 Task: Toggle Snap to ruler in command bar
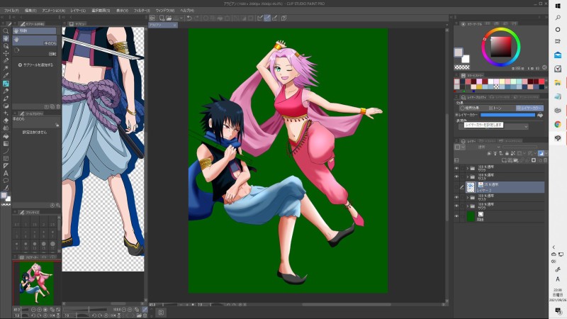pyautogui.click(x=259, y=18)
